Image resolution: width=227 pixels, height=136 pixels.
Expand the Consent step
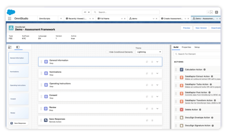pyautogui.click(x=157, y=96)
